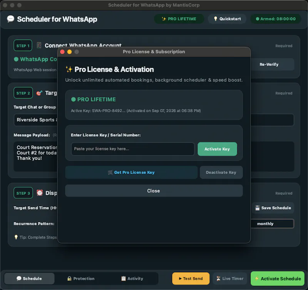The width and height of the screenshot is (308, 290).
Task: Click the Armed: 08:00:00 status pill
Action: click(276, 19)
